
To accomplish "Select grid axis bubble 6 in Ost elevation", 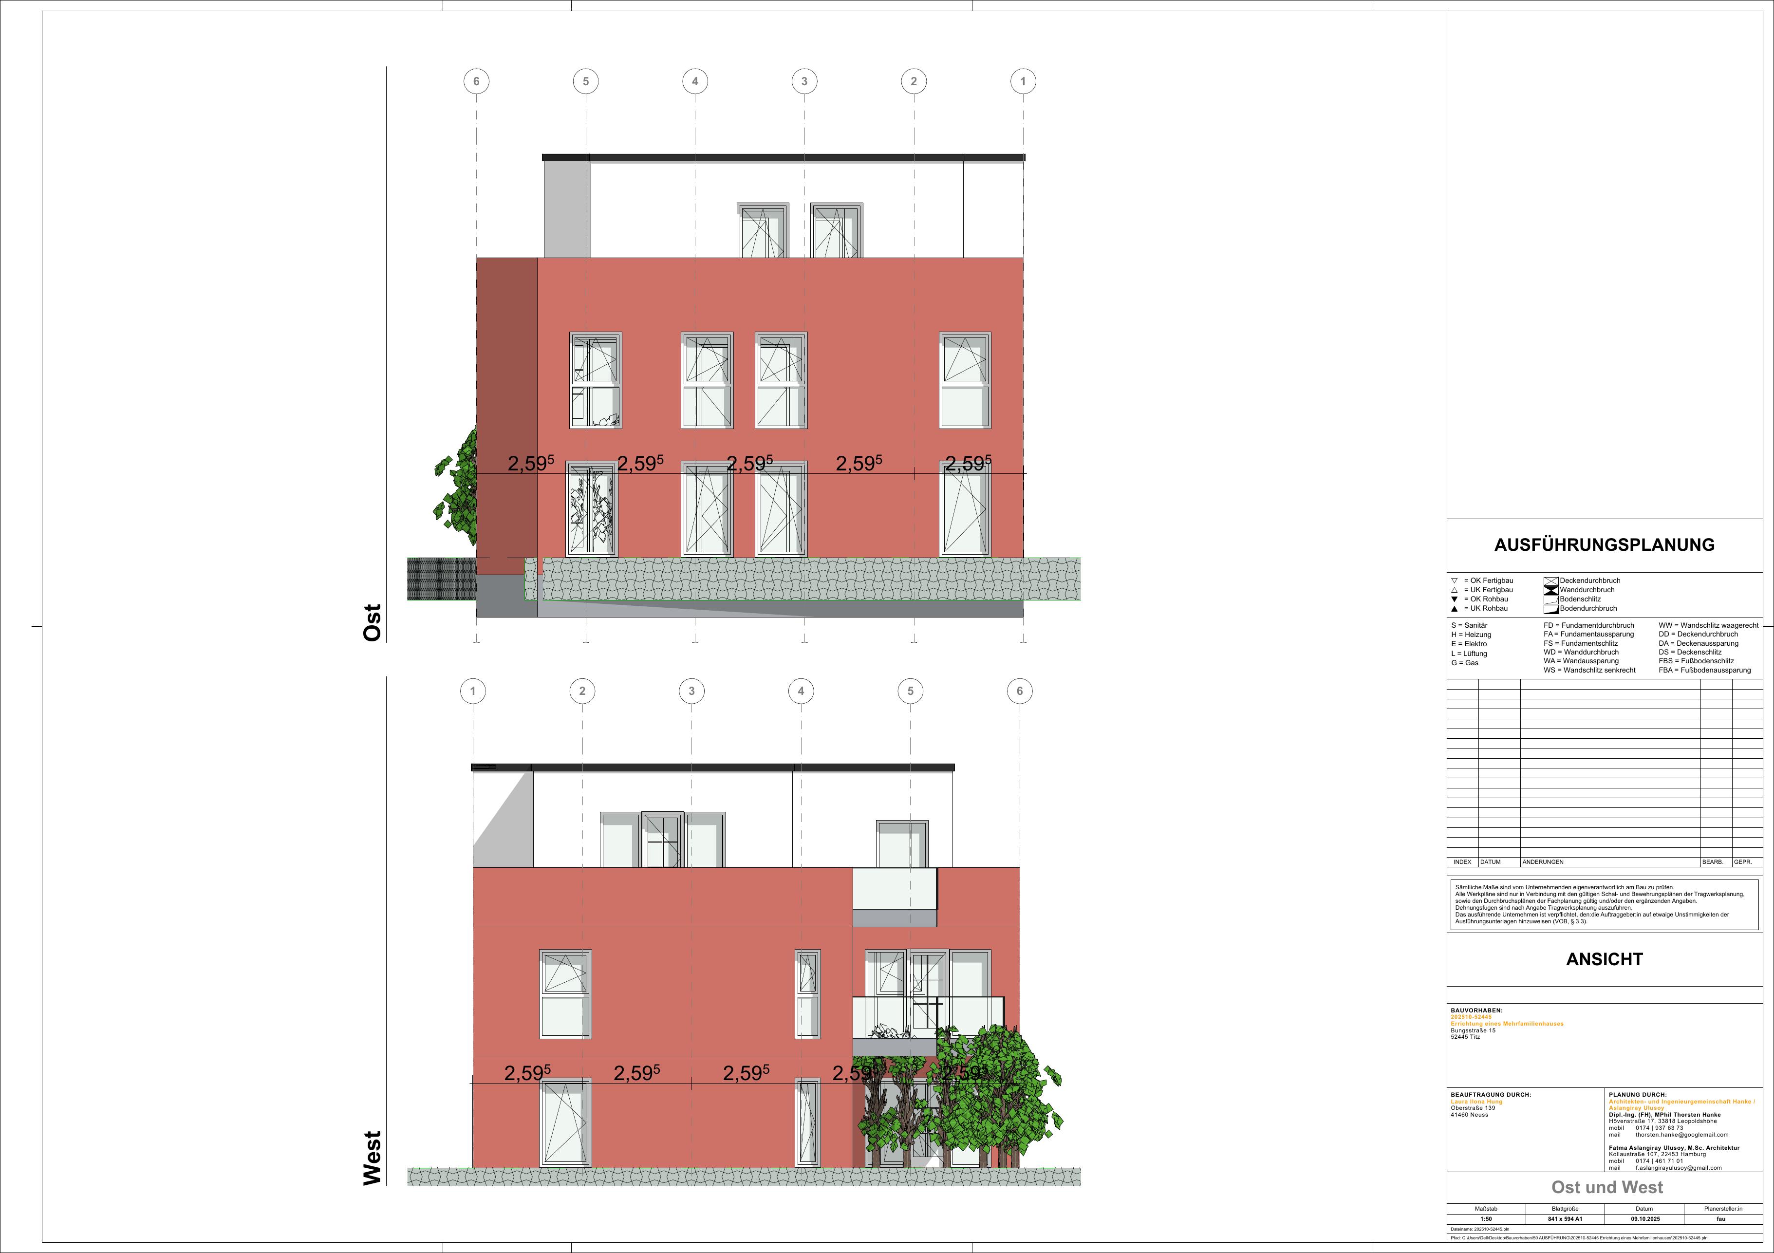I will 476,81.
